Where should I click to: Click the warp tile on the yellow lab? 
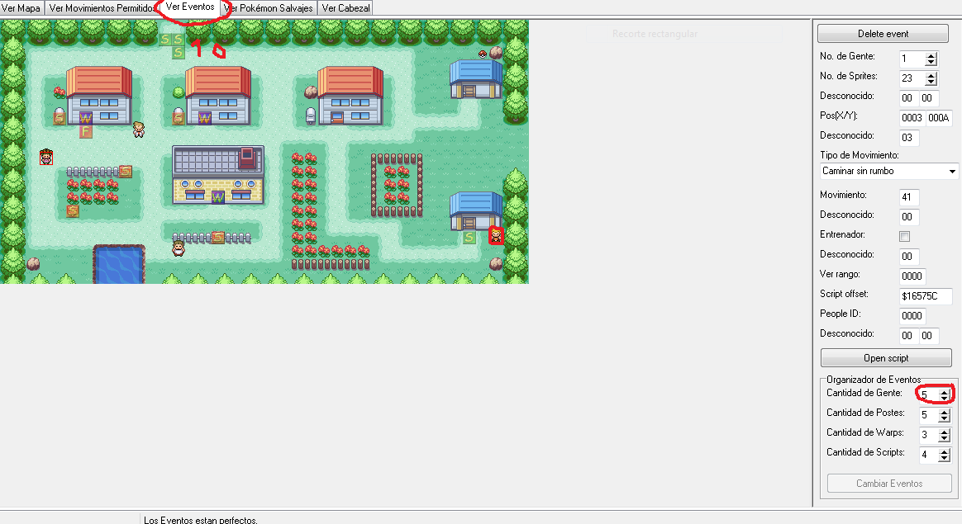coord(218,197)
